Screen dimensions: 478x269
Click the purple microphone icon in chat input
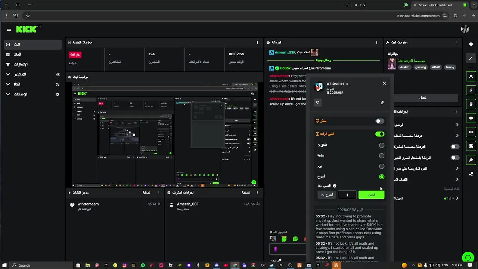pos(276,249)
